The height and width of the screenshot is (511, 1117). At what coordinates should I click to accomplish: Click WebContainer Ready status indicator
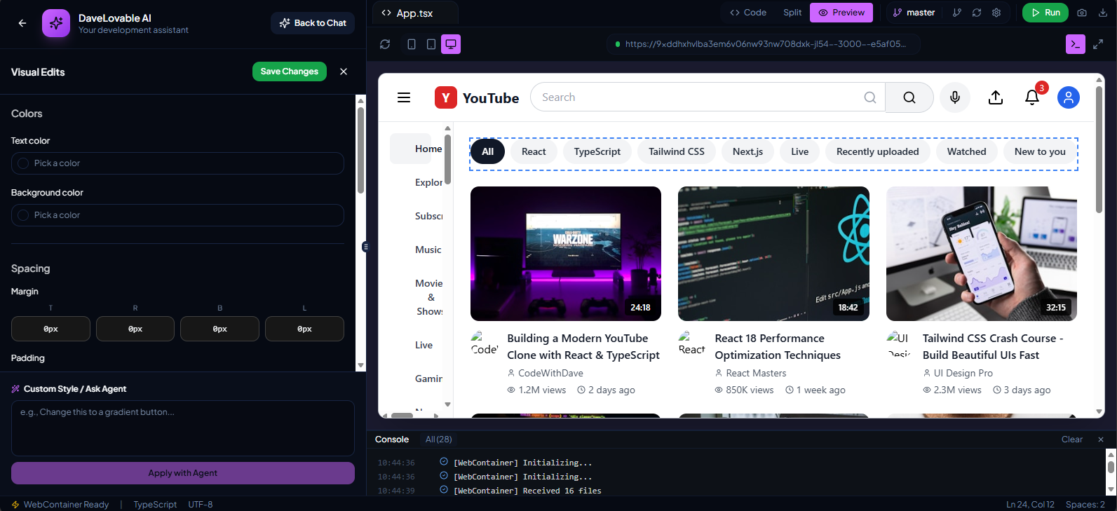60,505
